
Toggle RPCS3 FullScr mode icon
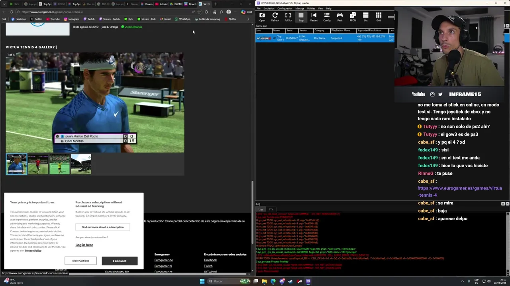[x=288, y=17]
